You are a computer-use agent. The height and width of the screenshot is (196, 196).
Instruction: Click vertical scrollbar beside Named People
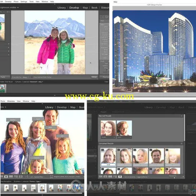coord(185,127)
